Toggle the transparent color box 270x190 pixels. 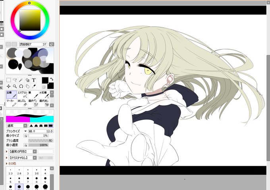click(44, 87)
